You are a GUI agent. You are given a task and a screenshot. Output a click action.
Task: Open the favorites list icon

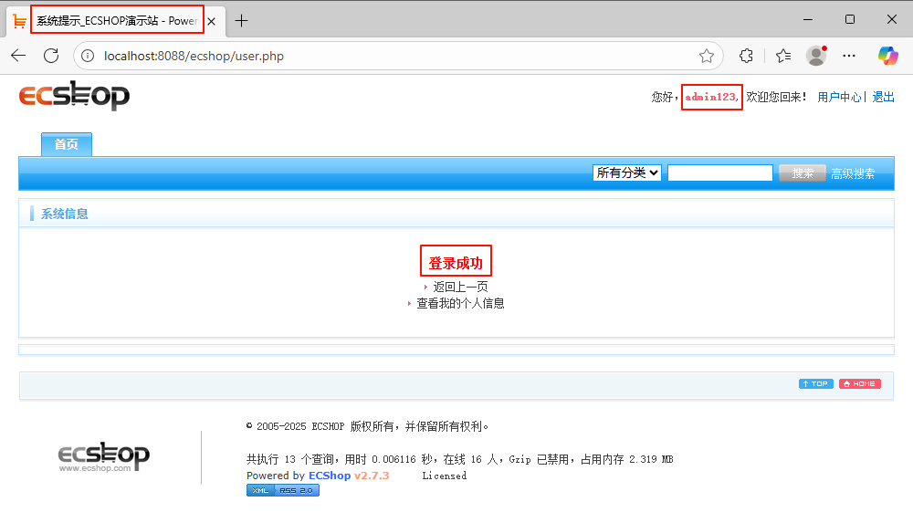click(x=783, y=56)
